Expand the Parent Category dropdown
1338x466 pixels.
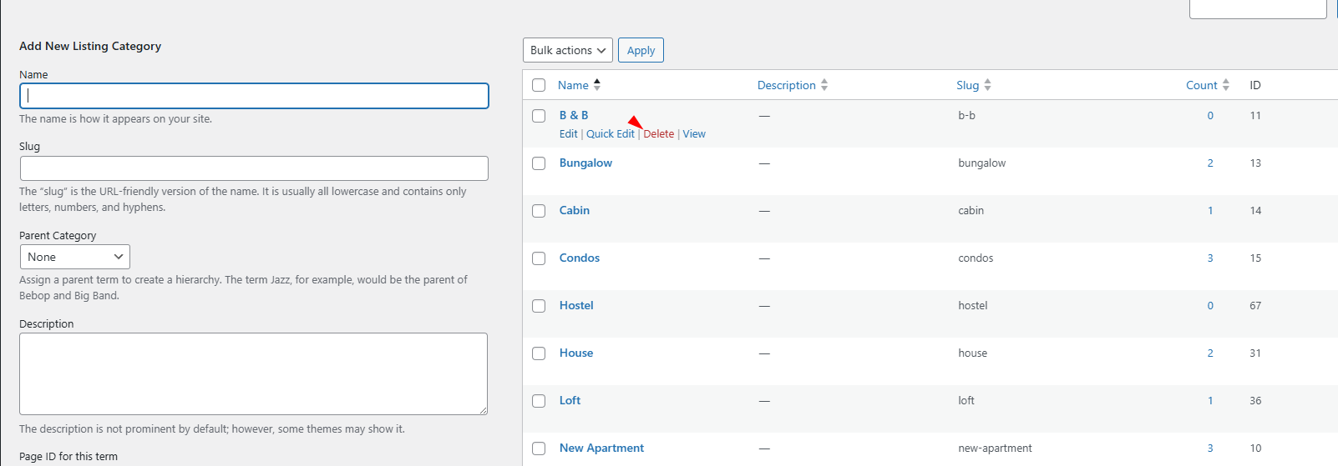(x=74, y=257)
